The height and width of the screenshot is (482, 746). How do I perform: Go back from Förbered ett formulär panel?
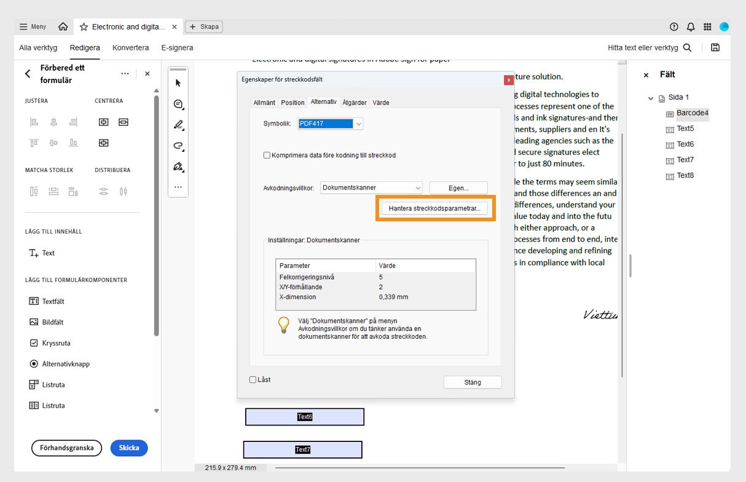[28, 74]
